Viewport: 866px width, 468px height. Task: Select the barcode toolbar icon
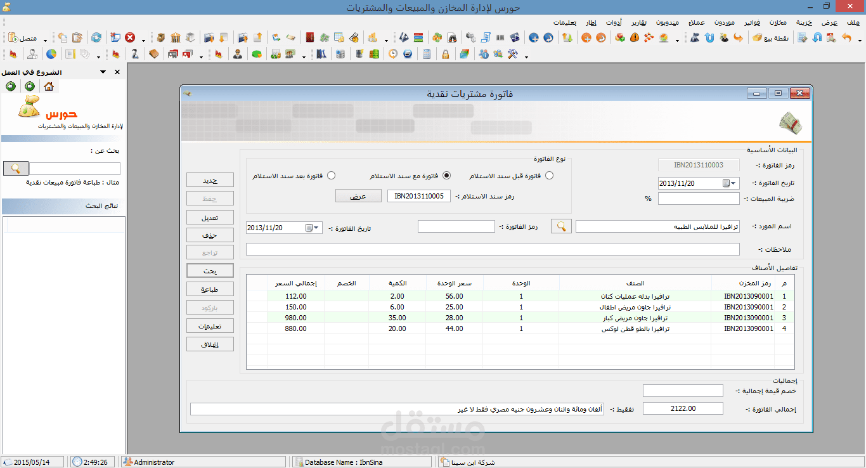click(499, 36)
